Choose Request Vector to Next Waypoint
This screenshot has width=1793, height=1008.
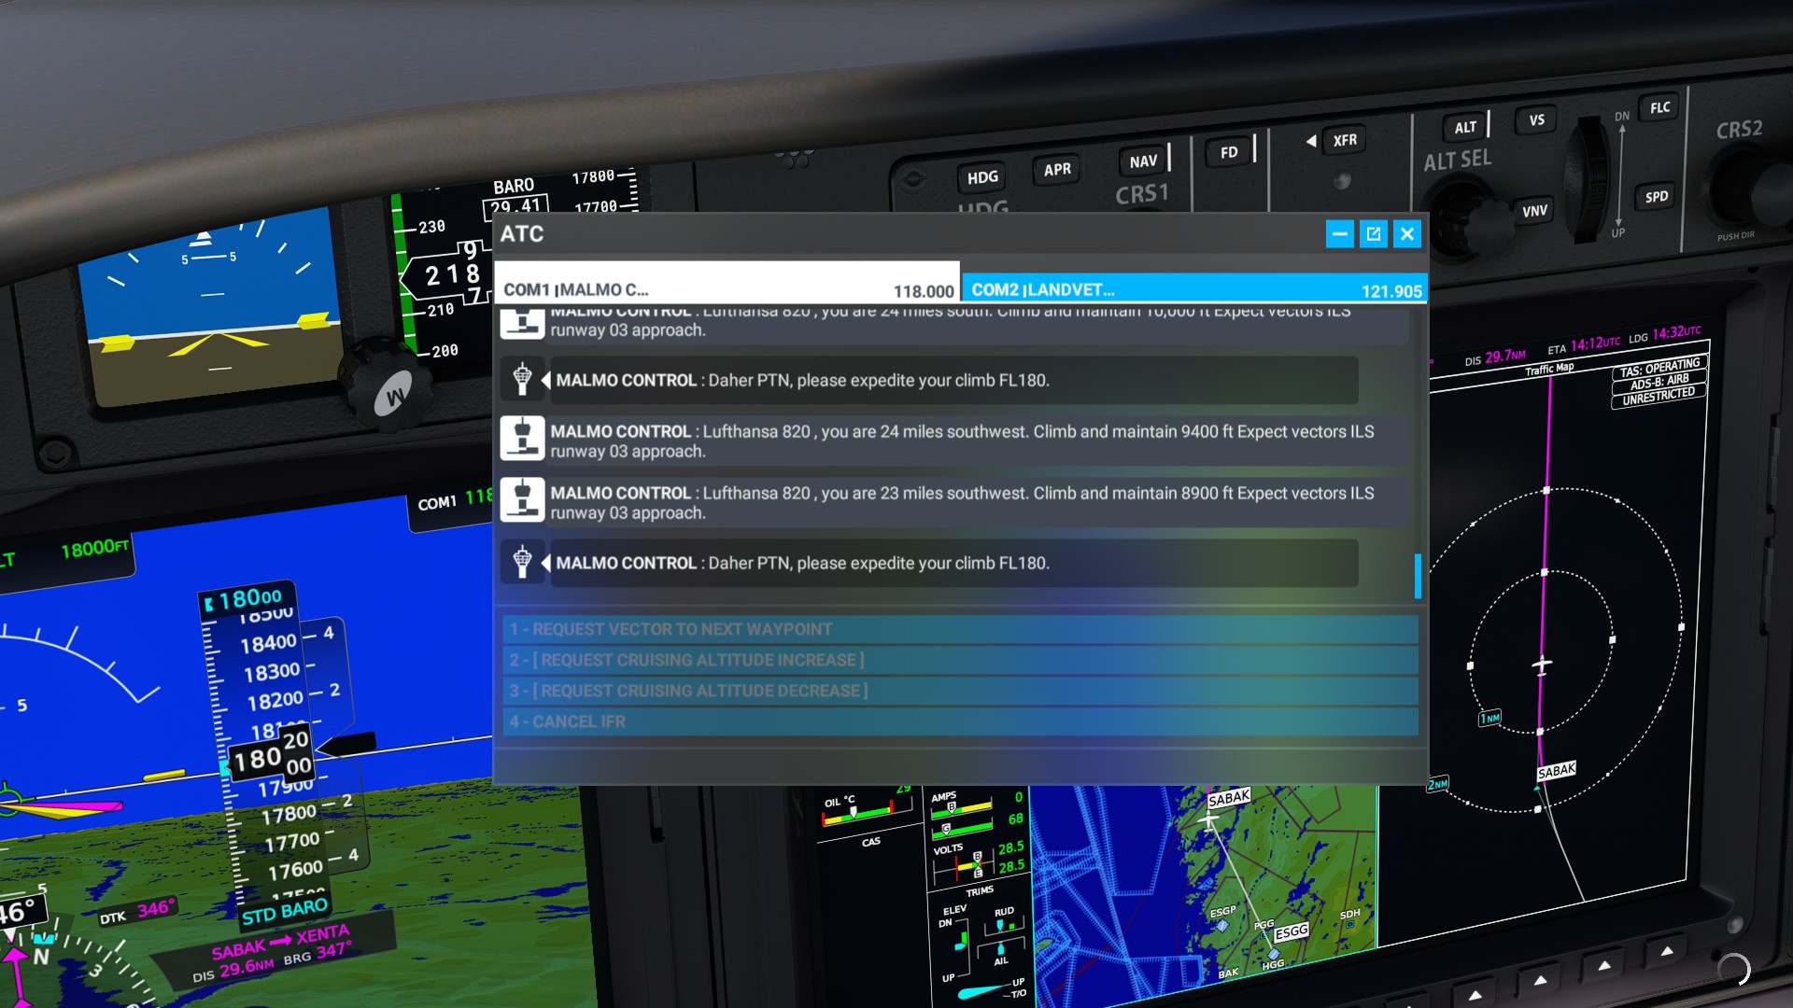[x=959, y=629]
